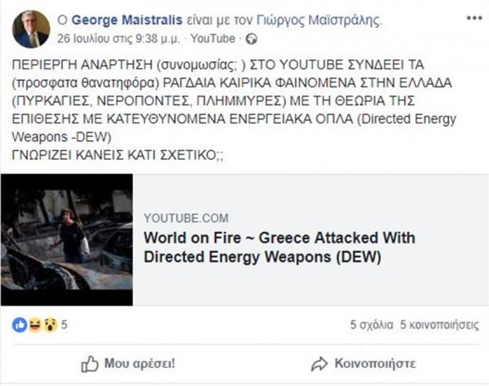Show who reacted via the count 5
The width and height of the screenshot is (489, 386).
coord(64,325)
